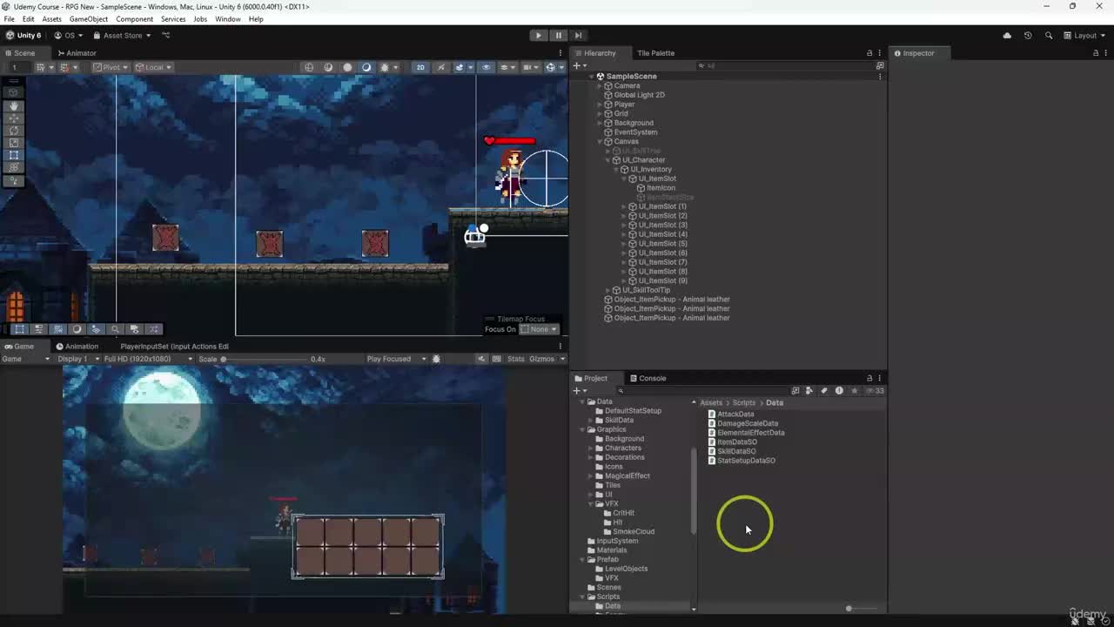Toggle Gizmos in Game view
Image resolution: width=1114 pixels, height=627 pixels.
click(541, 359)
